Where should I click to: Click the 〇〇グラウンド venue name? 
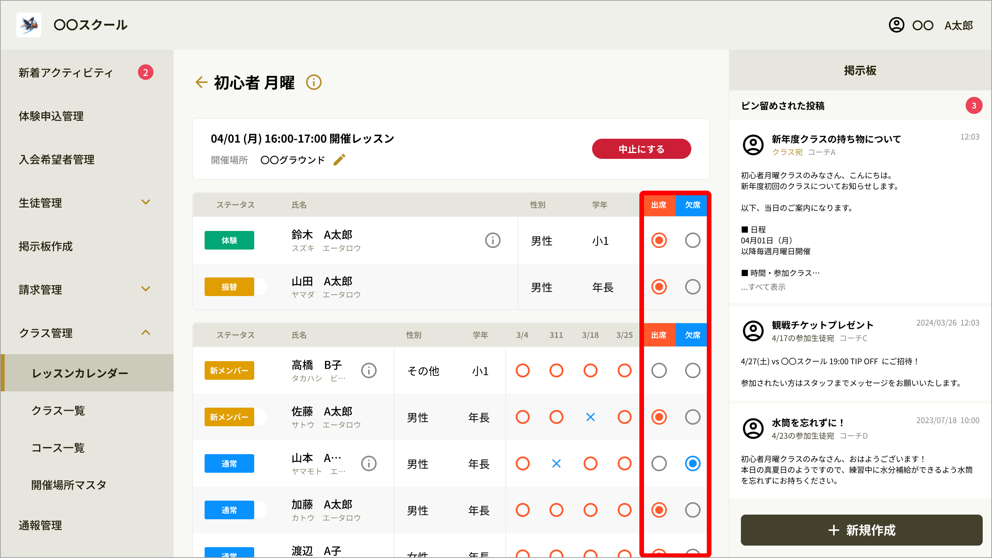tap(293, 160)
